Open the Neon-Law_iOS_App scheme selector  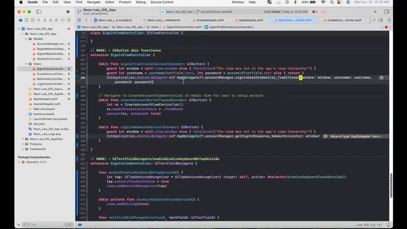coord(177,11)
